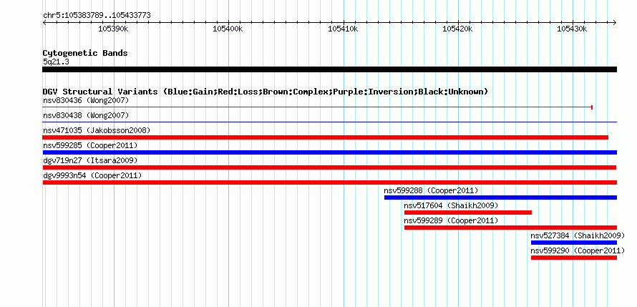Click the right arrowhead of the ruler
This screenshot has width=637, height=307.
click(x=615, y=22)
